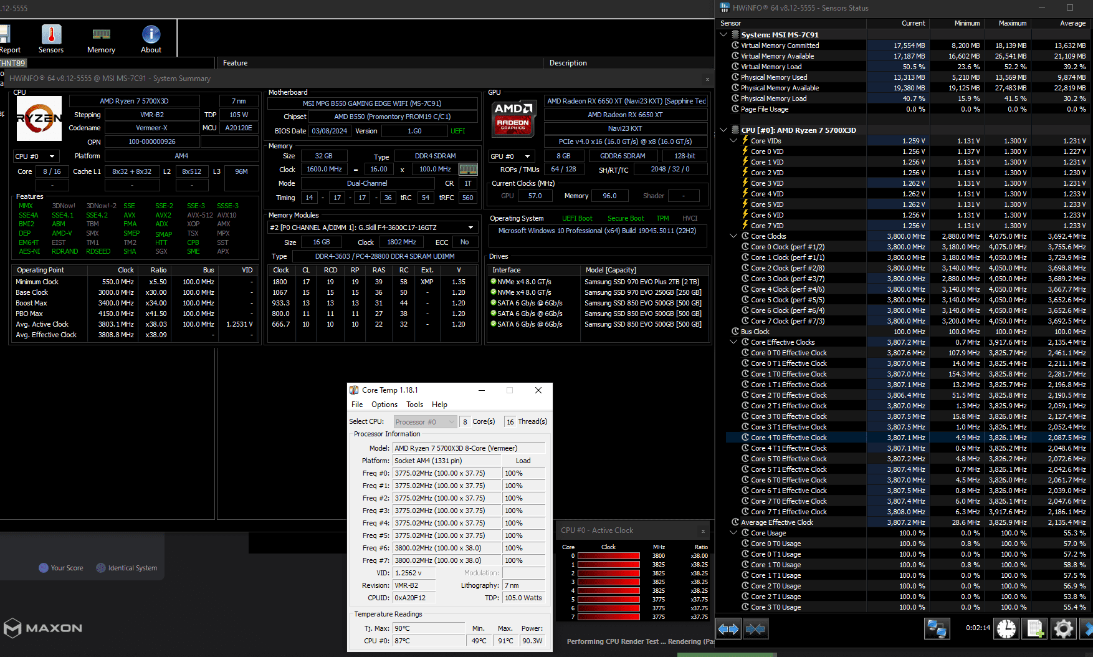Click the PBO Max operating point row
Image resolution: width=1093 pixels, height=657 pixels.
(134, 314)
